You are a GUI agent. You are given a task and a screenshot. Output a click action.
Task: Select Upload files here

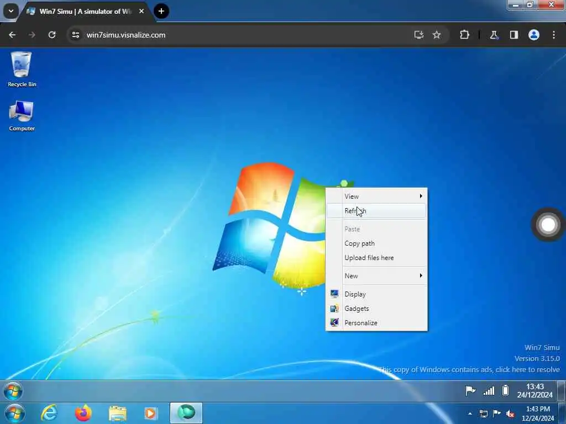coord(376,258)
